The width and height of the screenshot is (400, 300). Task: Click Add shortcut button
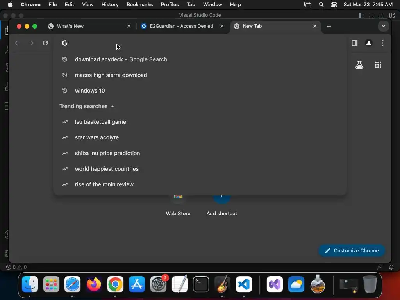pyautogui.click(x=222, y=207)
